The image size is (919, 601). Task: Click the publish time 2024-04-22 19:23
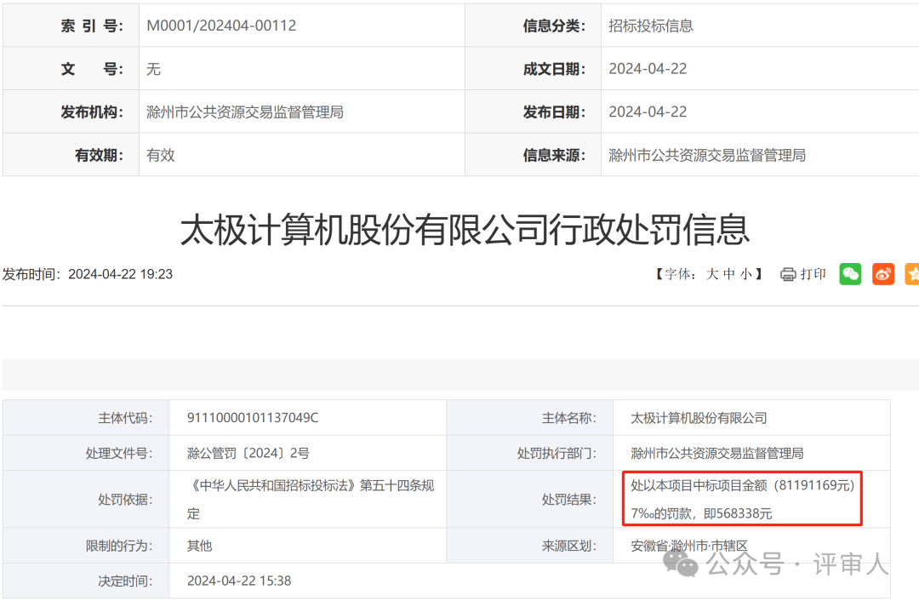(120, 274)
